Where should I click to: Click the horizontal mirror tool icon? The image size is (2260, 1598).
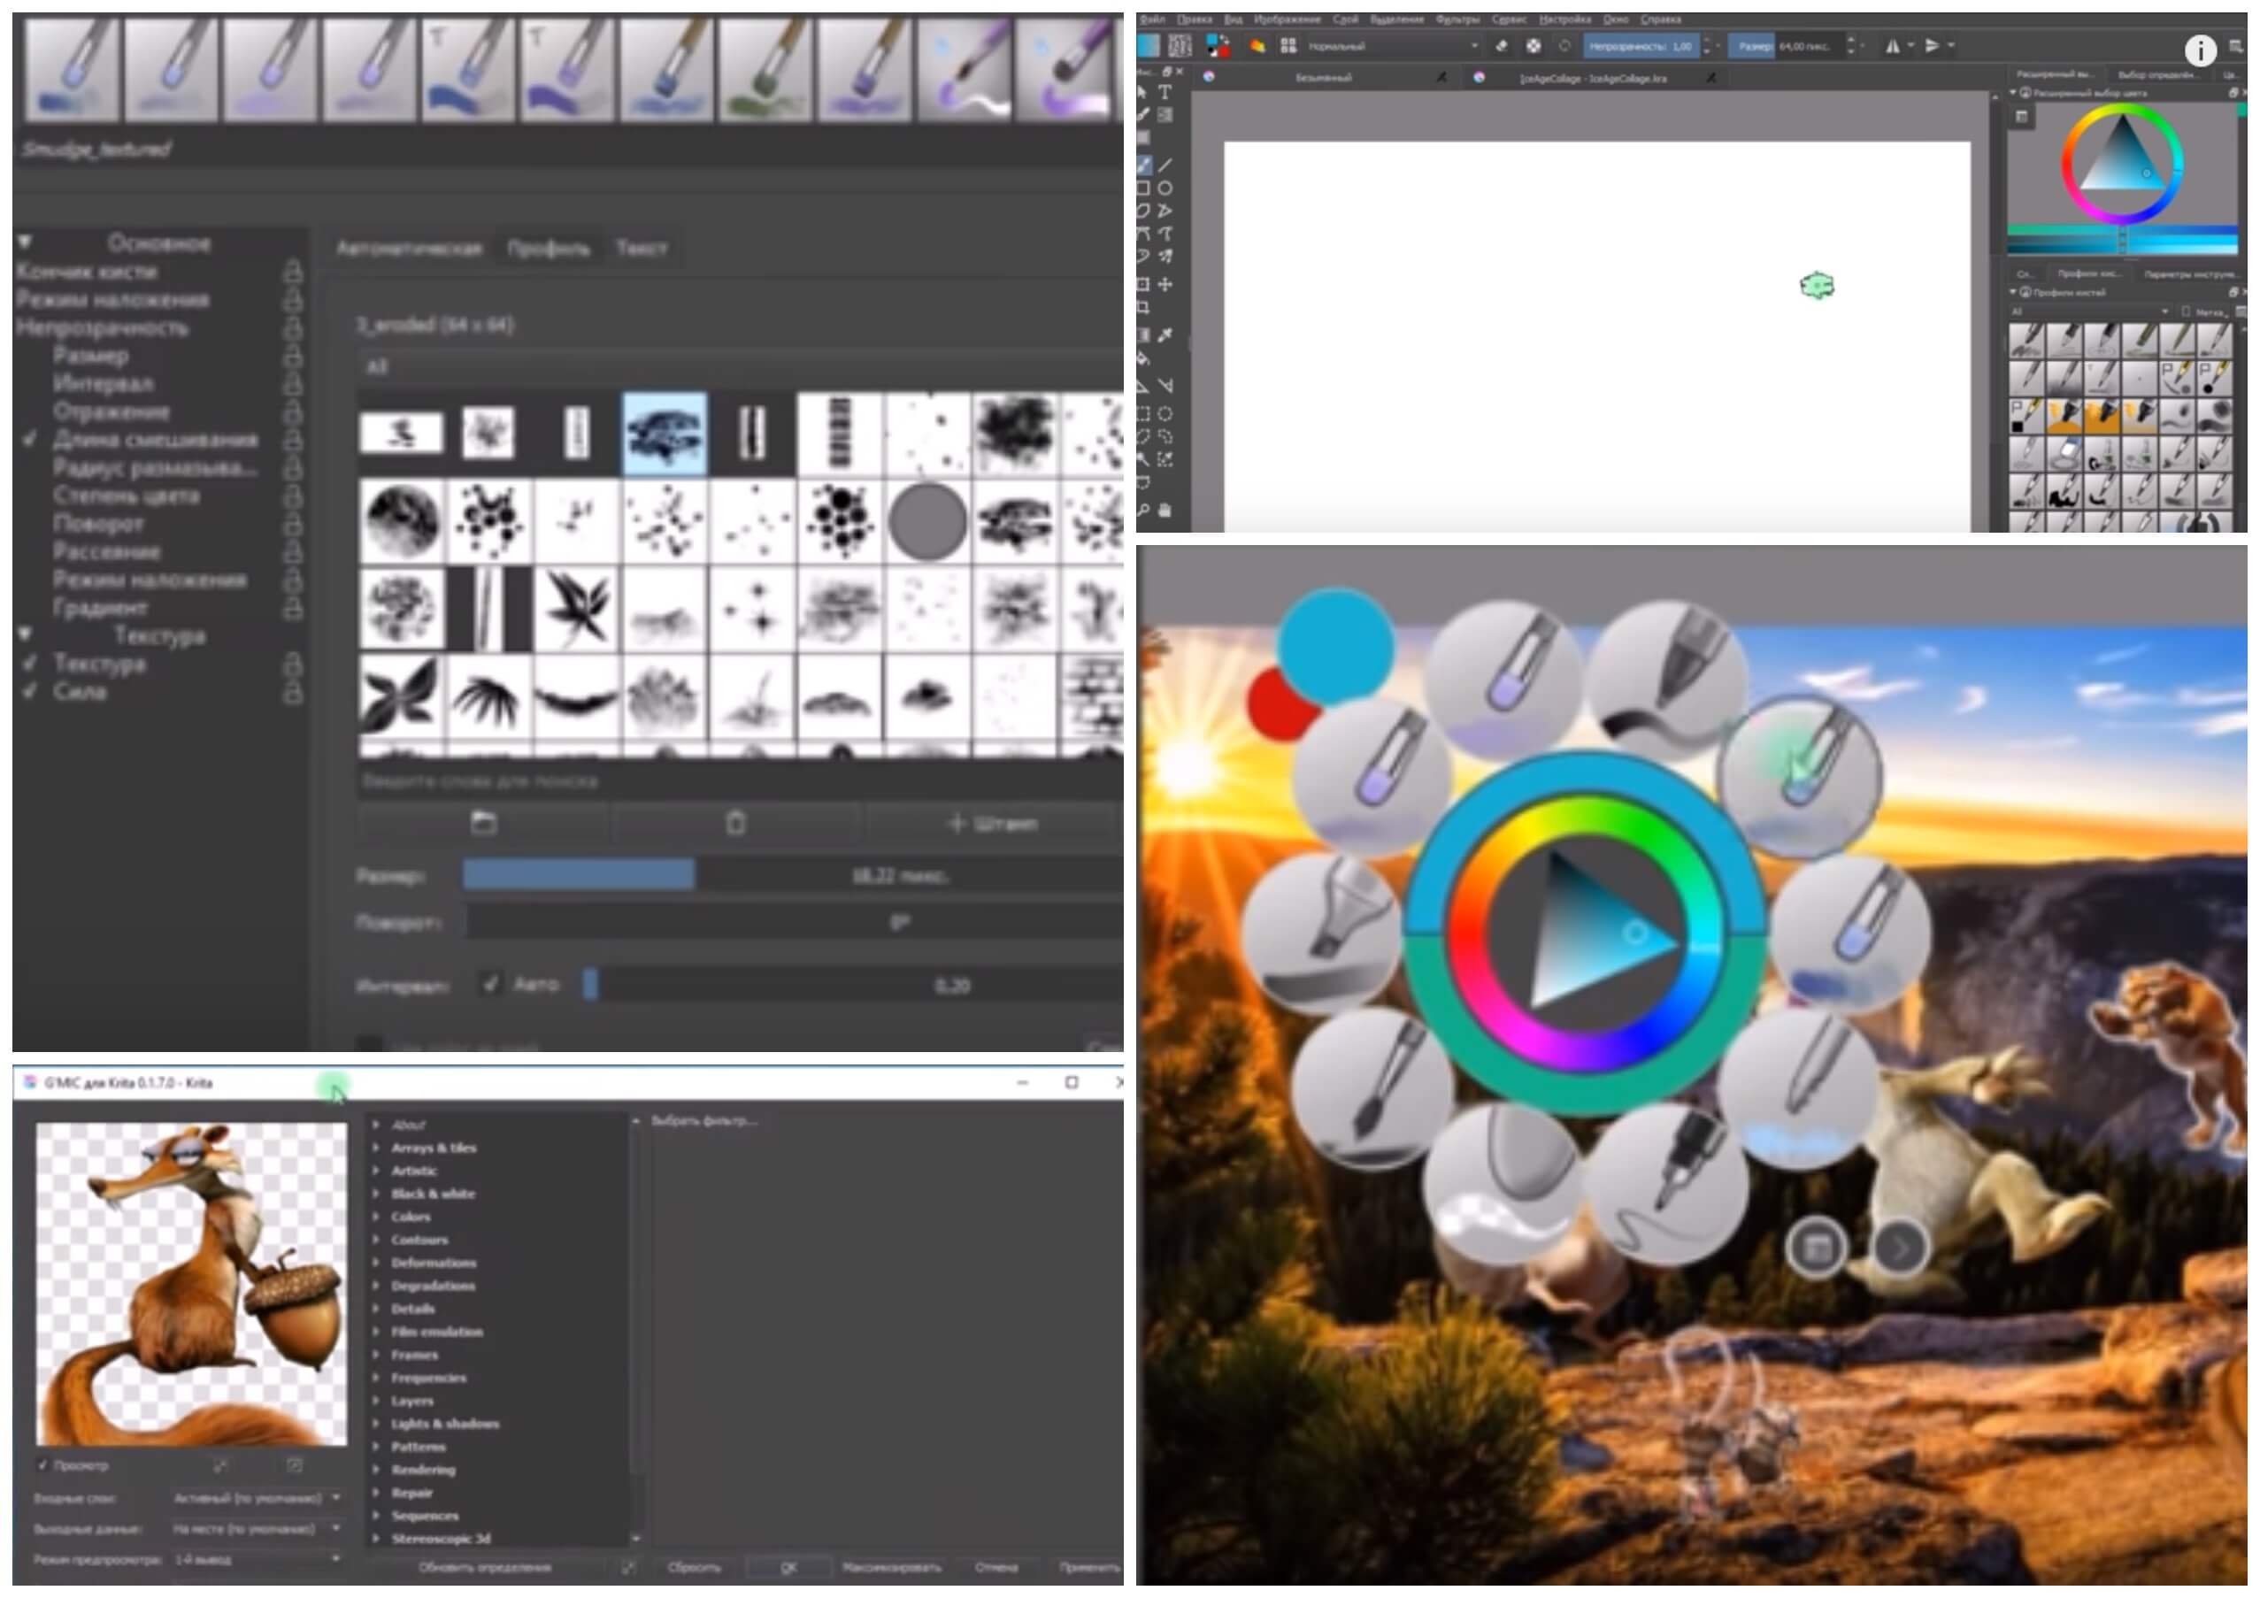click(x=1892, y=46)
